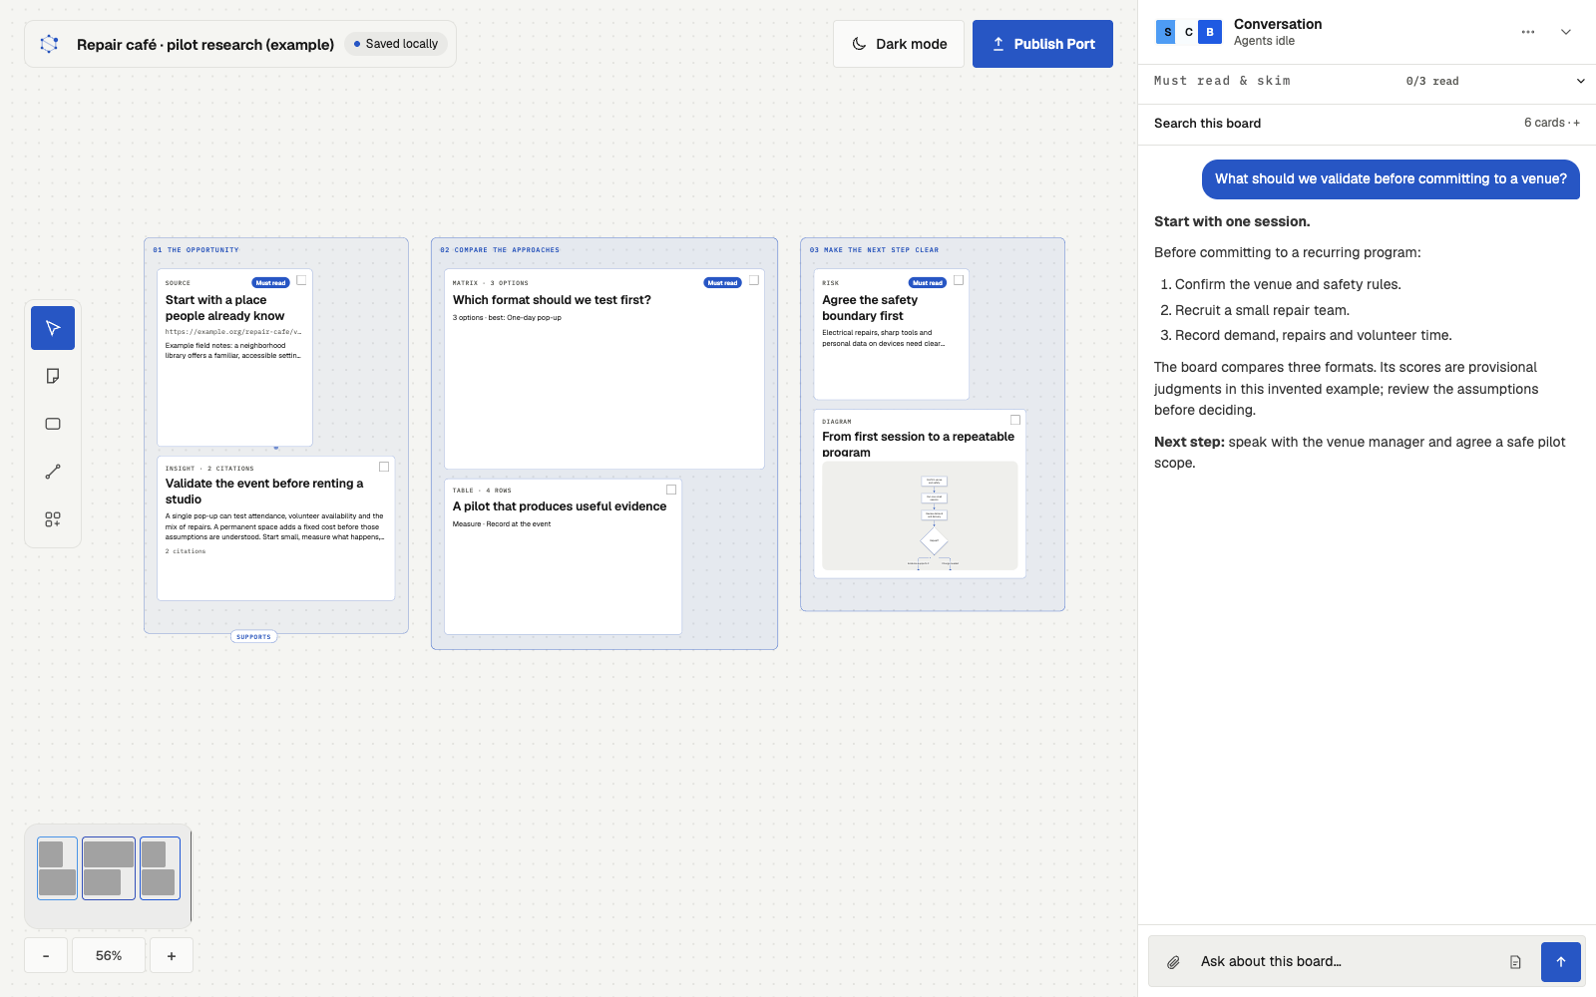
Task: Check the 'Validate the event before renting' card checkbox
Action: point(384,467)
